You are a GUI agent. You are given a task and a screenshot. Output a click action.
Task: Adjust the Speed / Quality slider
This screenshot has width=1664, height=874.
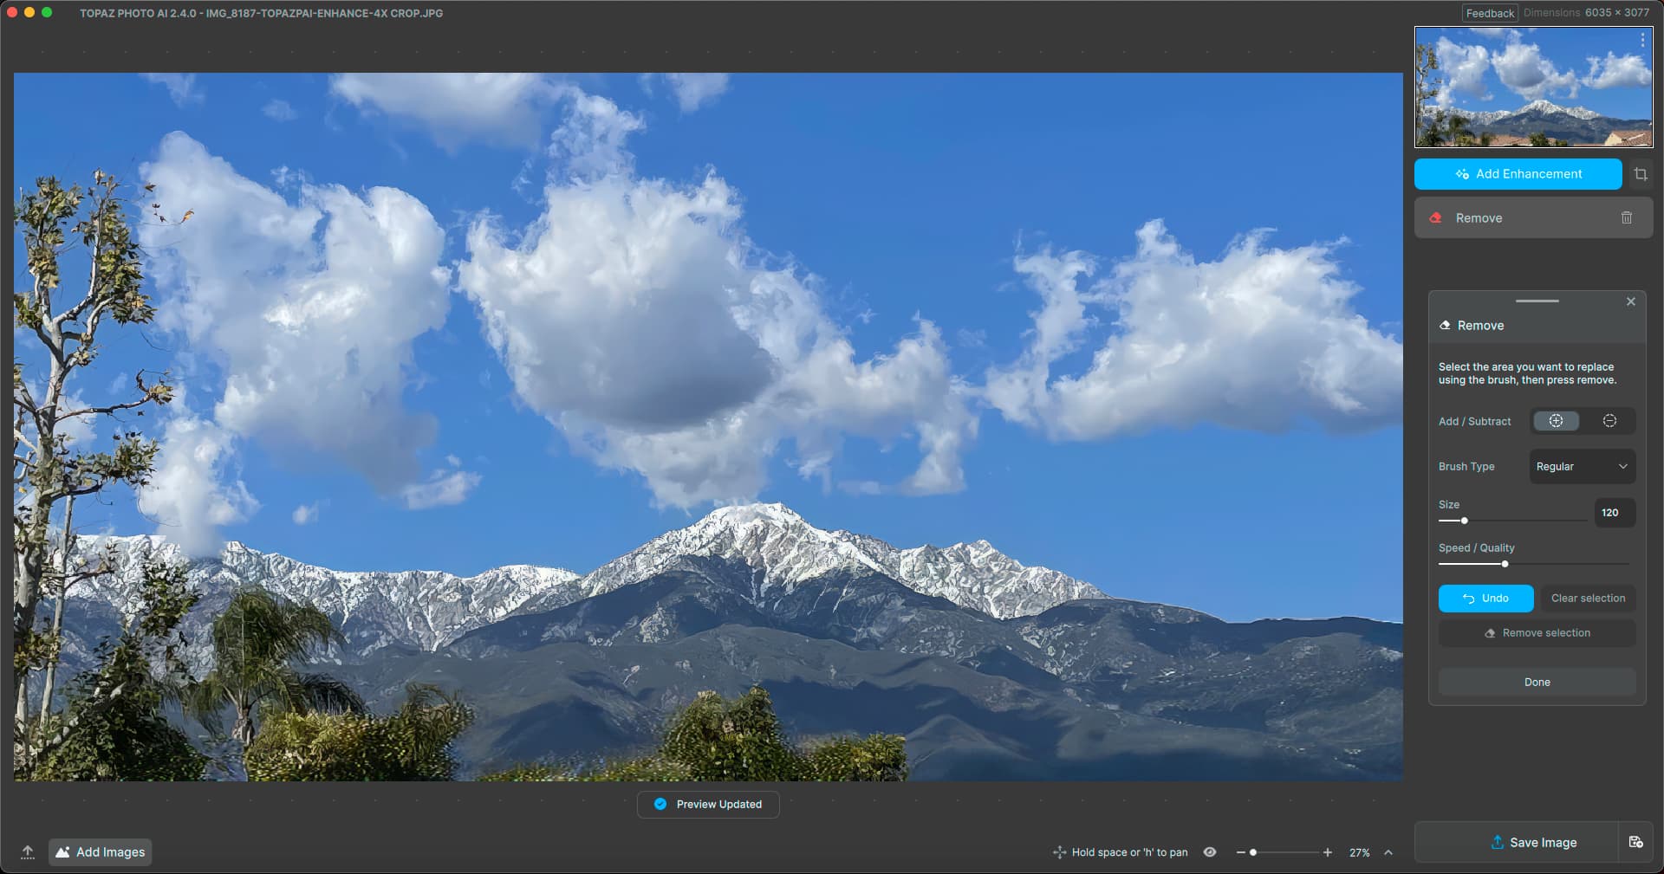(x=1505, y=564)
